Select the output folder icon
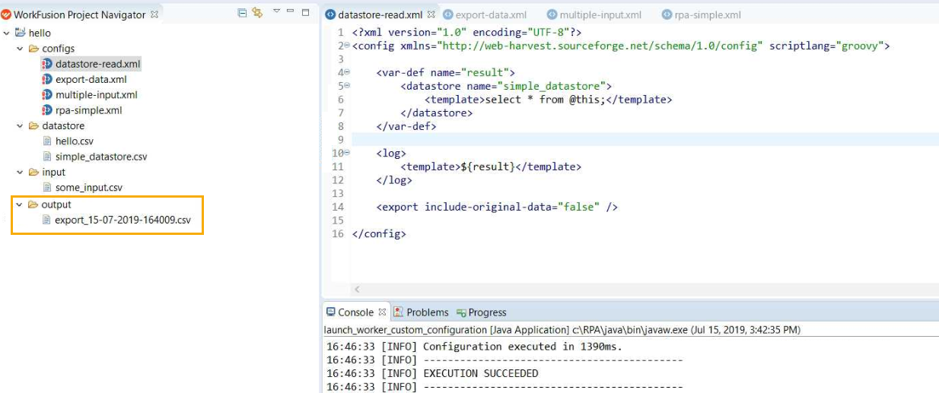This screenshot has width=939, height=393. pos(33,204)
